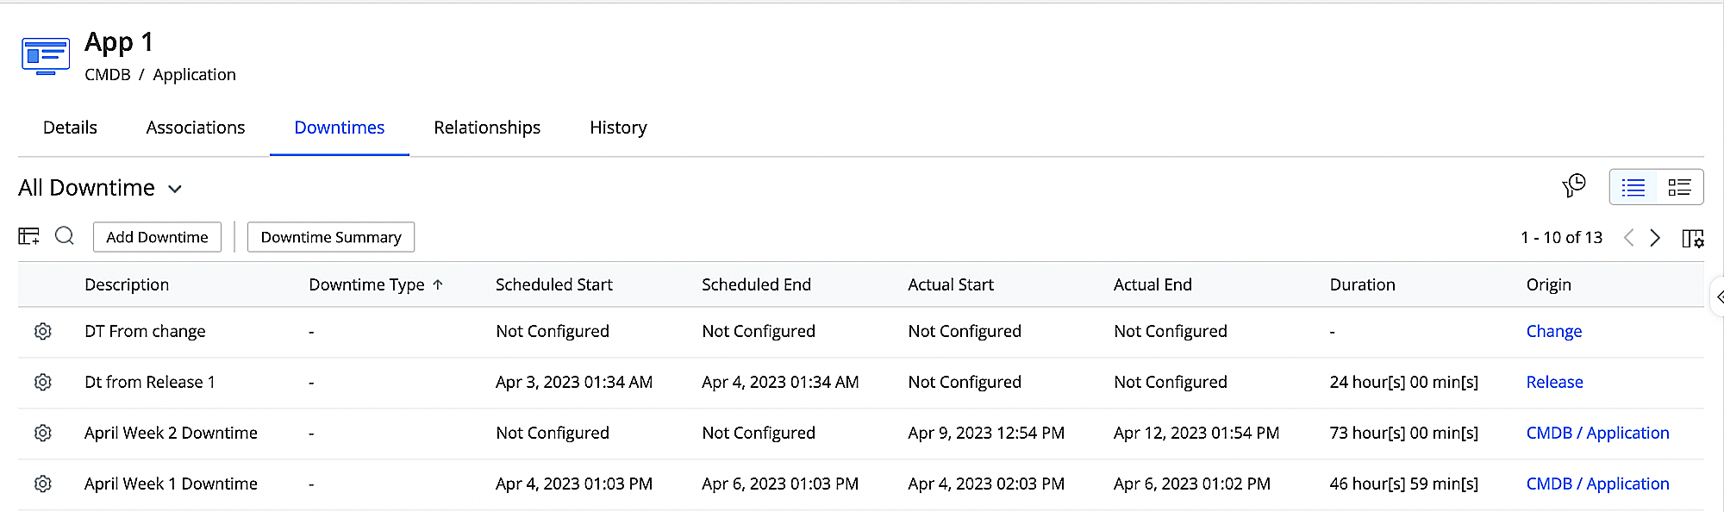Open the downtime history icon near view toggles

pos(1575,185)
